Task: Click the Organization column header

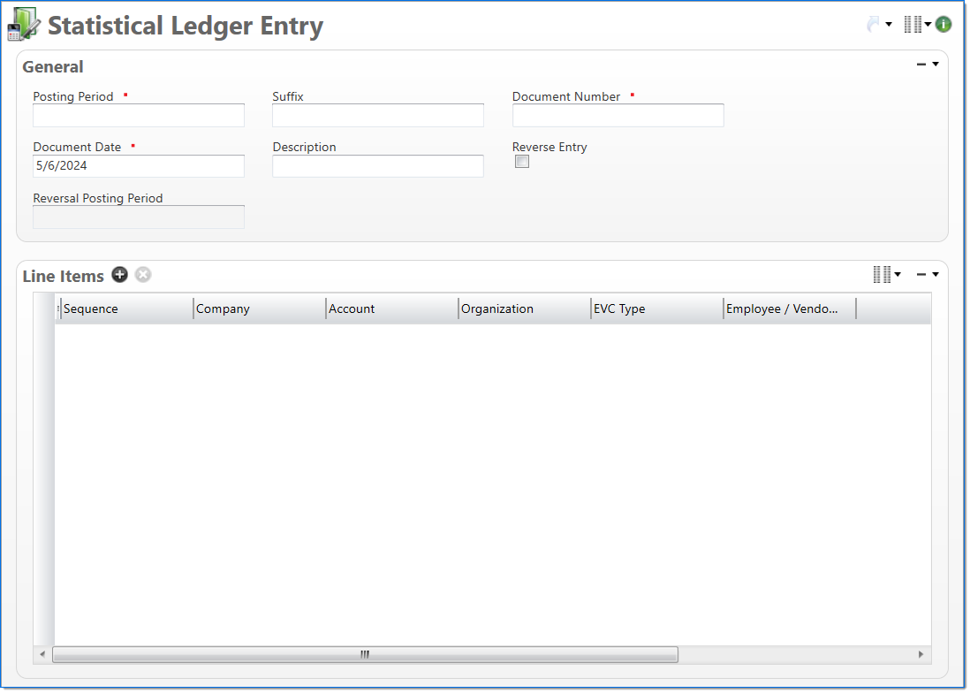Action: click(x=523, y=309)
